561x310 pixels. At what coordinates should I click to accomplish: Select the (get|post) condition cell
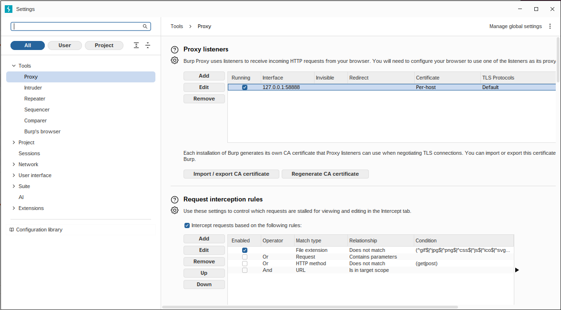point(464,263)
